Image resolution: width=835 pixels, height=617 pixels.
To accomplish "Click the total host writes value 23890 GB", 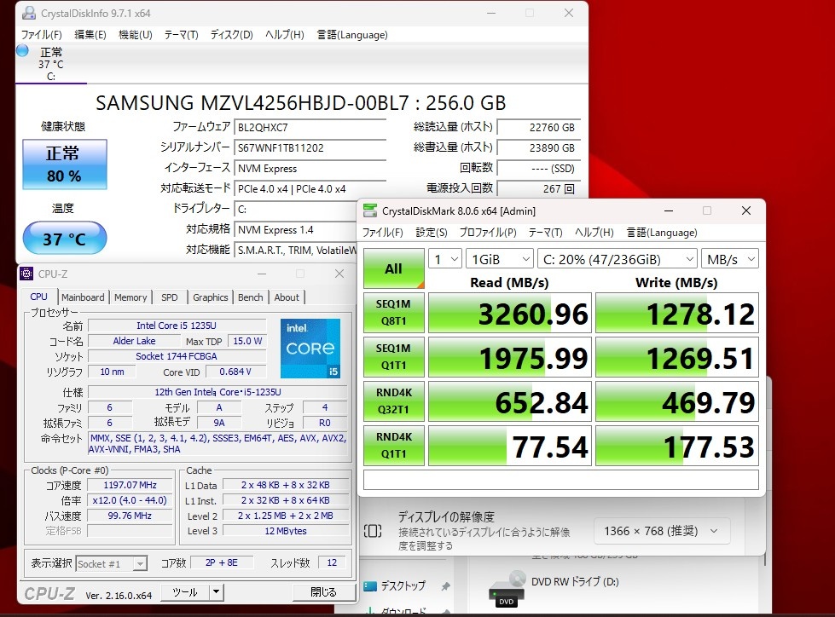I will (x=538, y=148).
